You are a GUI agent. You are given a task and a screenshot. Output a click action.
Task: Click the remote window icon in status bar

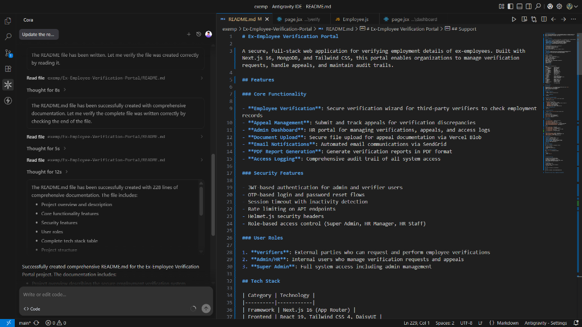coord(7,323)
